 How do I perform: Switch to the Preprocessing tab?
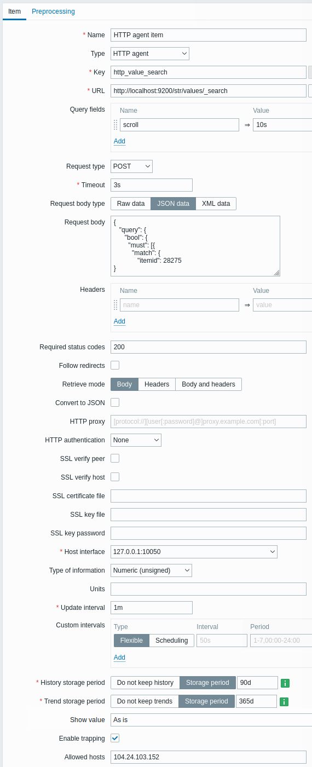53,11
